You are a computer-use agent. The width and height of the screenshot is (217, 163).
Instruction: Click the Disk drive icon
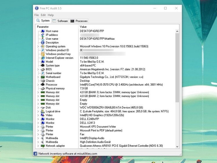(43, 107)
